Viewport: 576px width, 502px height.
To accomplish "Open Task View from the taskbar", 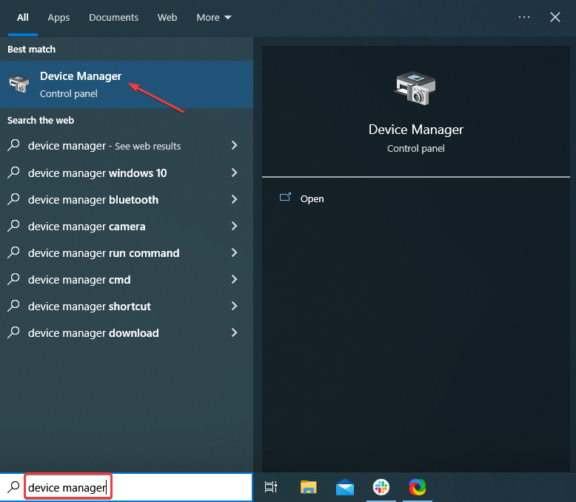I will point(271,486).
